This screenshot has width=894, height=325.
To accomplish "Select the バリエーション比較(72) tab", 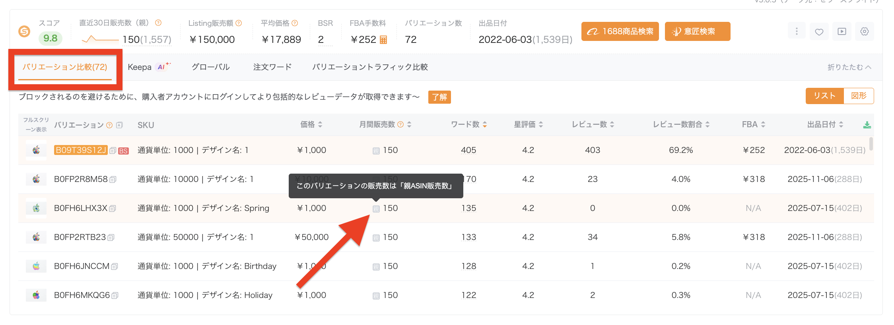I will coord(65,67).
